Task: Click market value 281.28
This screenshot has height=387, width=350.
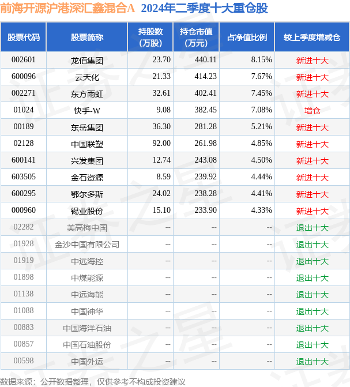Action: (x=205, y=127)
